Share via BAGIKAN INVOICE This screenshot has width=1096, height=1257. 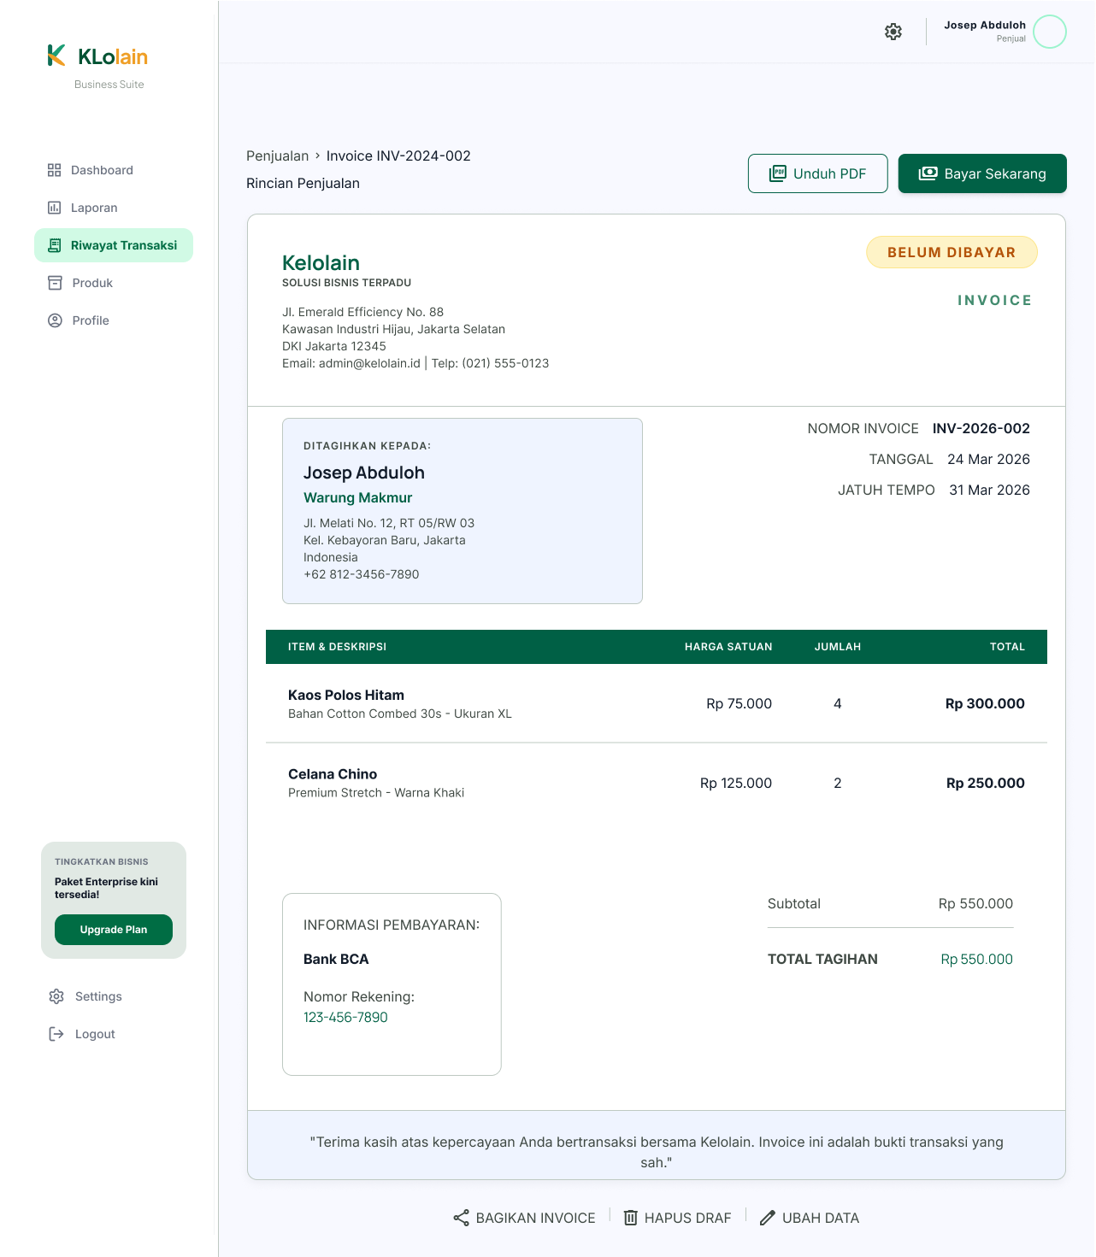pos(524,1218)
